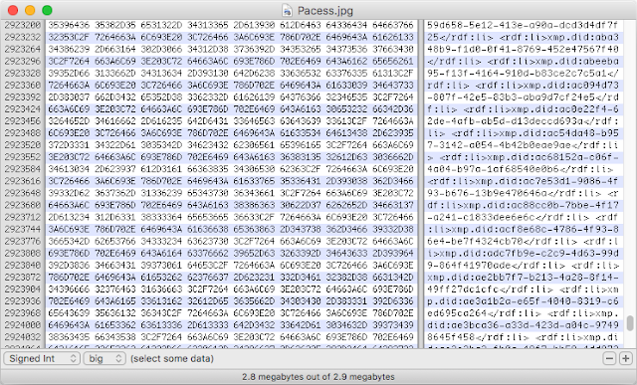The image size is (637, 385).
Task: Click the minus button to remove inspector row
Action: 609,358
